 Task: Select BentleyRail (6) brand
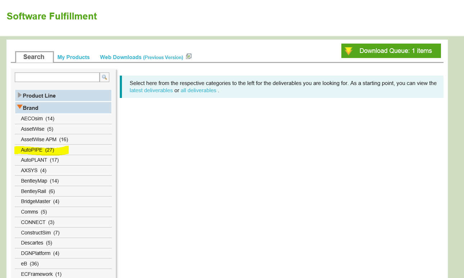[38, 191]
